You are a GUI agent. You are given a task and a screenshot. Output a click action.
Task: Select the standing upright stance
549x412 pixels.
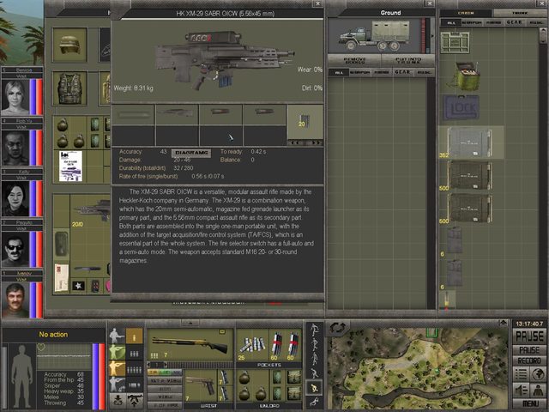315,330
